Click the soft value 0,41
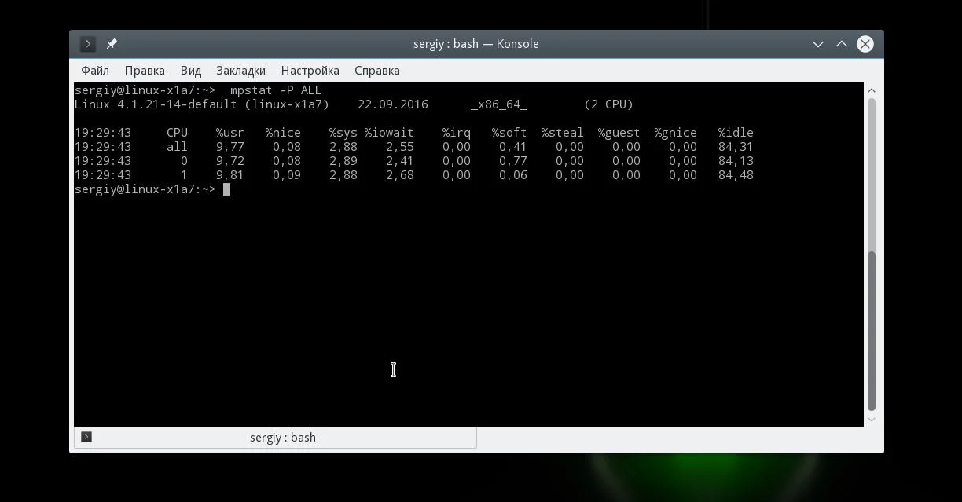This screenshot has height=502, width=962. (513, 147)
